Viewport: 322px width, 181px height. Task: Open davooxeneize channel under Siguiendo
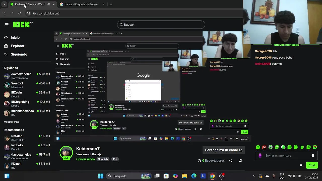(27, 76)
